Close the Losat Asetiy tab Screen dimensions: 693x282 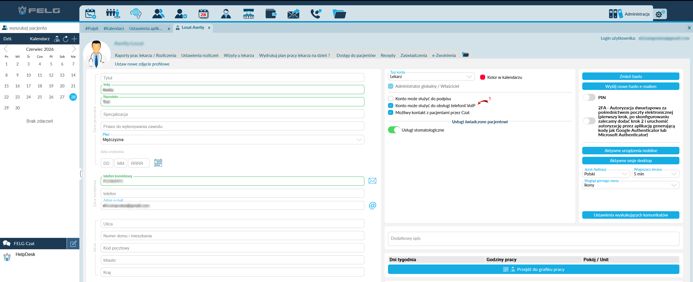pos(209,28)
